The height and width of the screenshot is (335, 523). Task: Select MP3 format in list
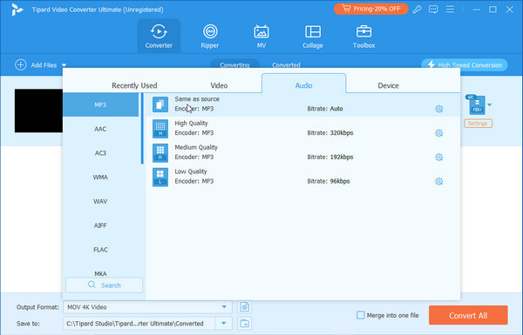(x=100, y=104)
